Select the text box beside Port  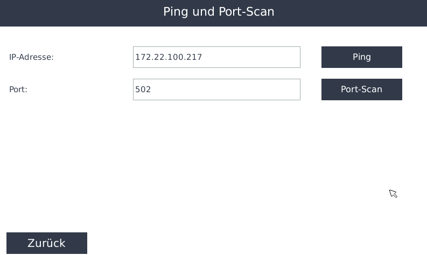[x=216, y=89]
